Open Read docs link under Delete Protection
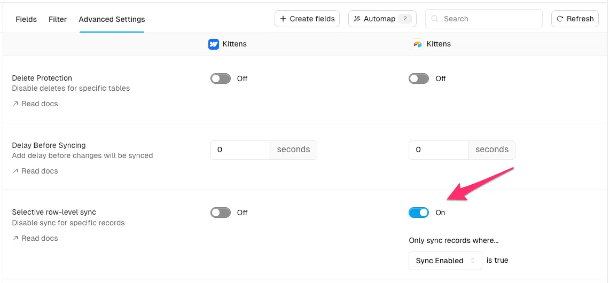The image size is (610, 283). pyautogui.click(x=35, y=104)
